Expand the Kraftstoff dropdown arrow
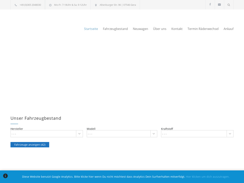 point(230,134)
